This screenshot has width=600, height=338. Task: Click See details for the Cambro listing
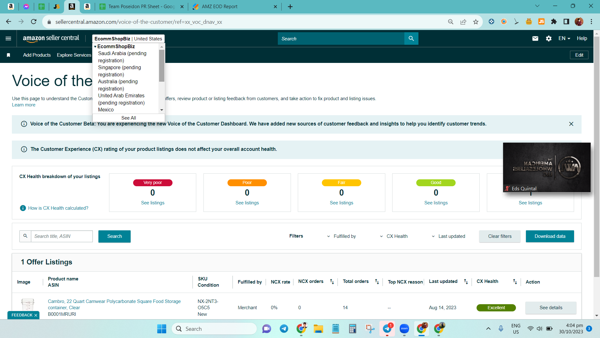click(x=551, y=308)
